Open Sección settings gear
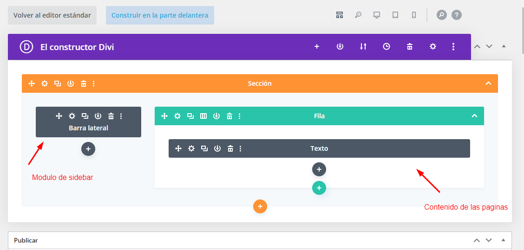The height and width of the screenshot is (250, 524). (x=45, y=83)
